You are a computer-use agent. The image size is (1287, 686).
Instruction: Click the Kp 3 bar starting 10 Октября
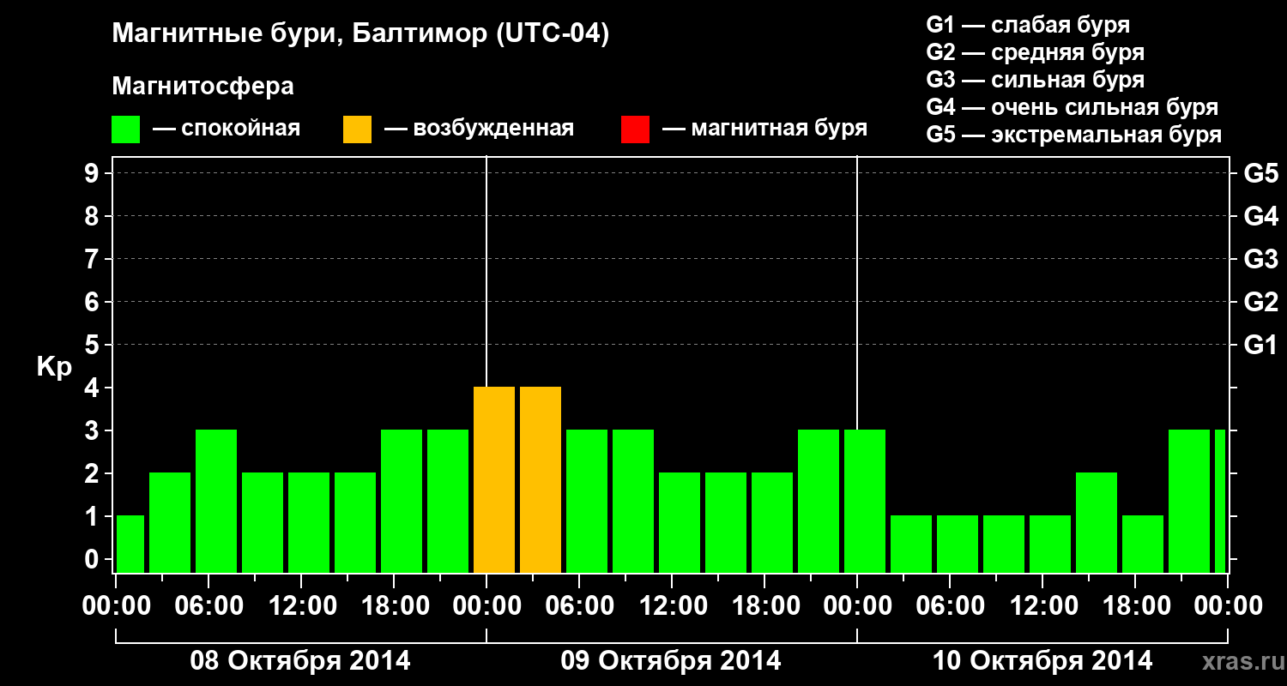click(x=865, y=502)
